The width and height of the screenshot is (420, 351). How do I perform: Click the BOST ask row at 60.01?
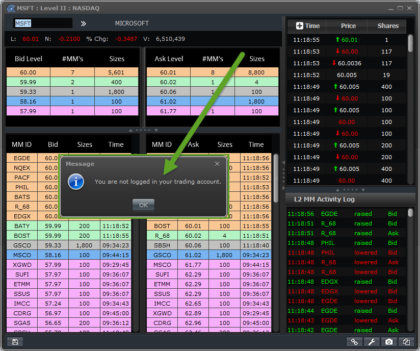(x=209, y=226)
